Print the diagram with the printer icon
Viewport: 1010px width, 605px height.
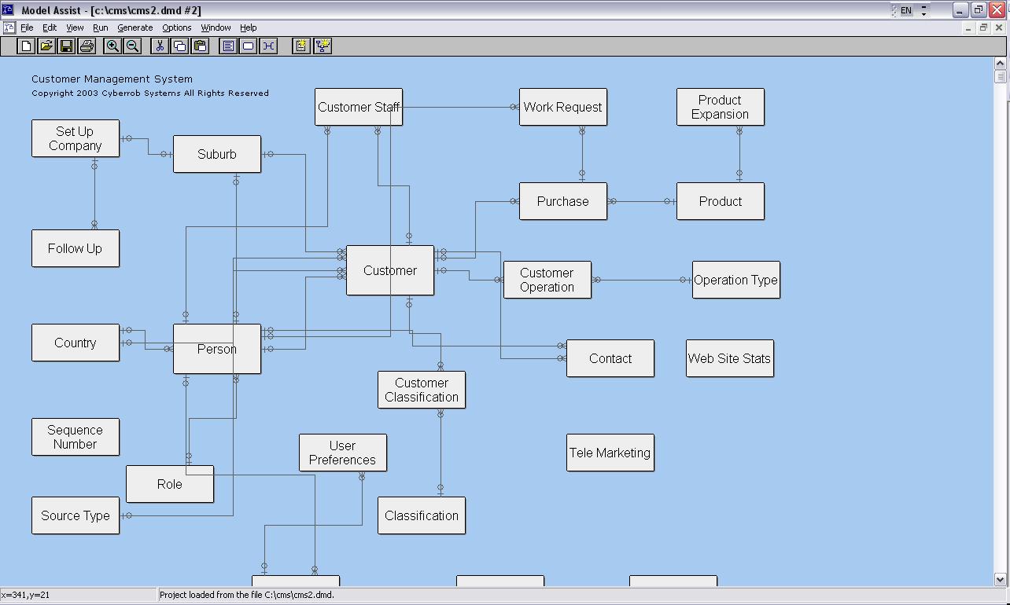(87, 46)
